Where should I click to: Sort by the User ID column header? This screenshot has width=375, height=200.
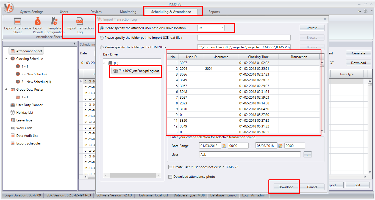(191, 57)
